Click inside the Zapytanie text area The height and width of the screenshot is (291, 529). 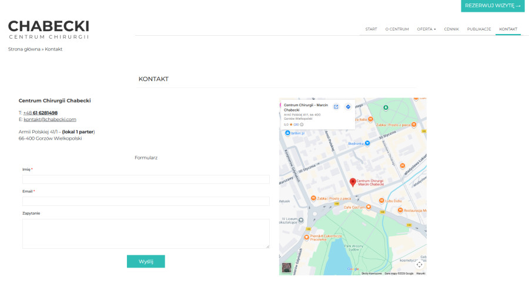tap(146, 234)
